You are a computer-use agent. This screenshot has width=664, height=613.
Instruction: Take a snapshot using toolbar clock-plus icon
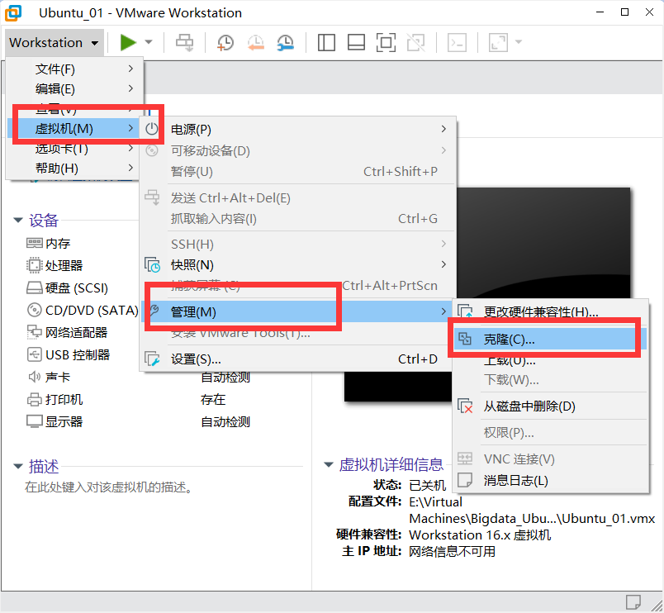coord(225,43)
